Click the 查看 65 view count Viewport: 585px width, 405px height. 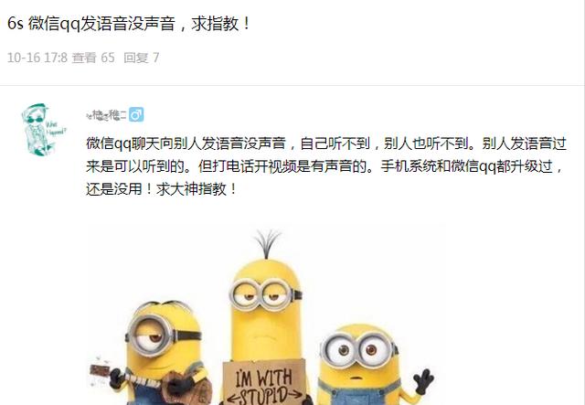(x=93, y=58)
